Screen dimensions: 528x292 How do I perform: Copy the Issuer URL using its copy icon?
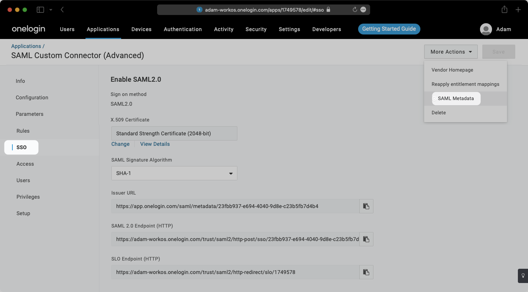(x=366, y=206)
